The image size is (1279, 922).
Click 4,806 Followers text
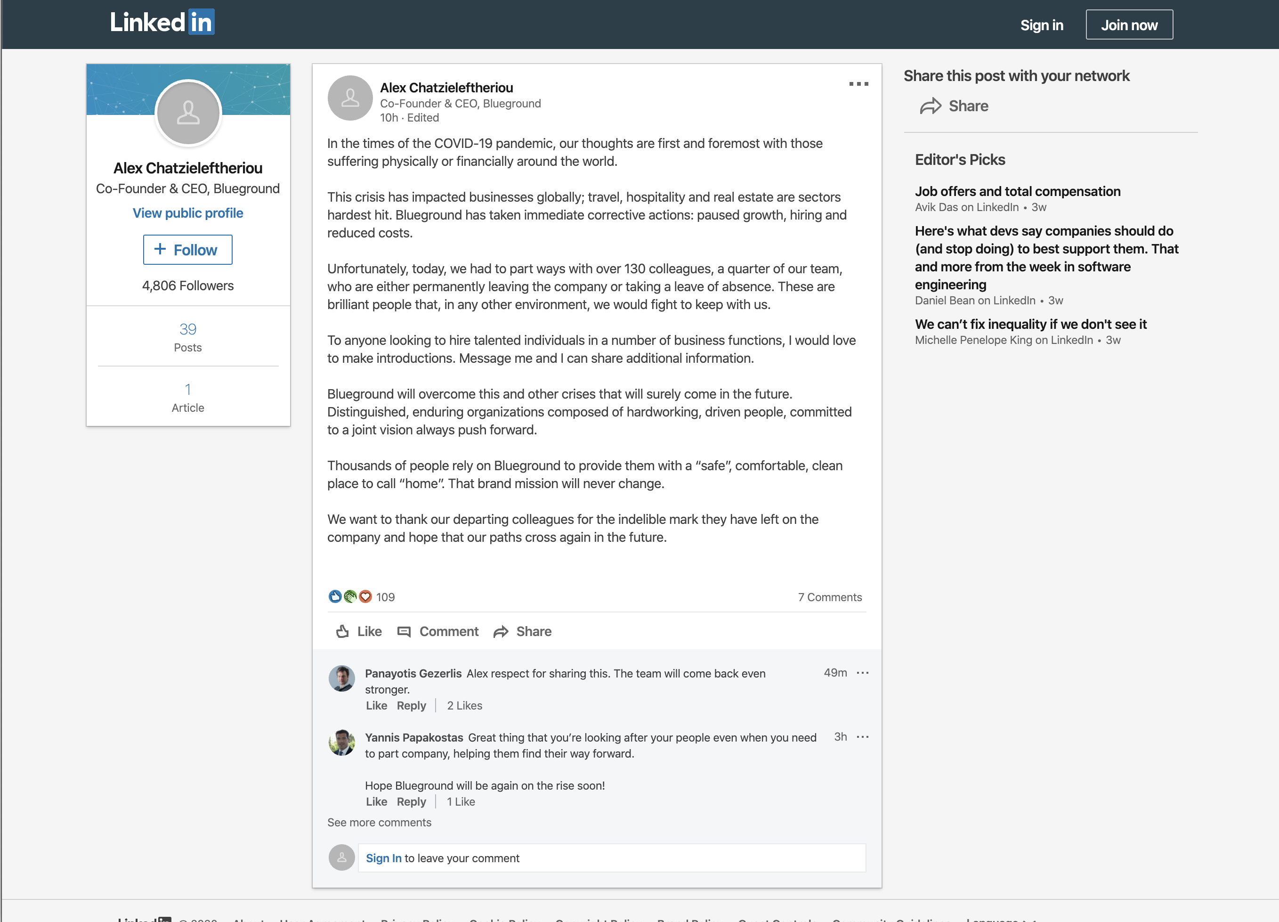tap(188, 286)
